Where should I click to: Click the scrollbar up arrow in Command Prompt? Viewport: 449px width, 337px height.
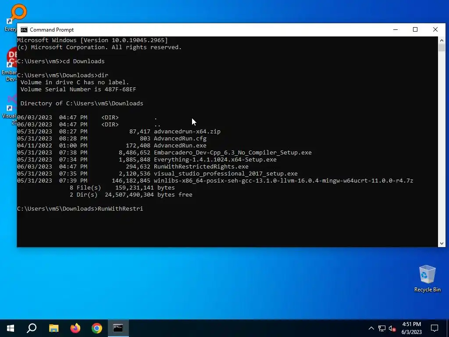point(442,40)
